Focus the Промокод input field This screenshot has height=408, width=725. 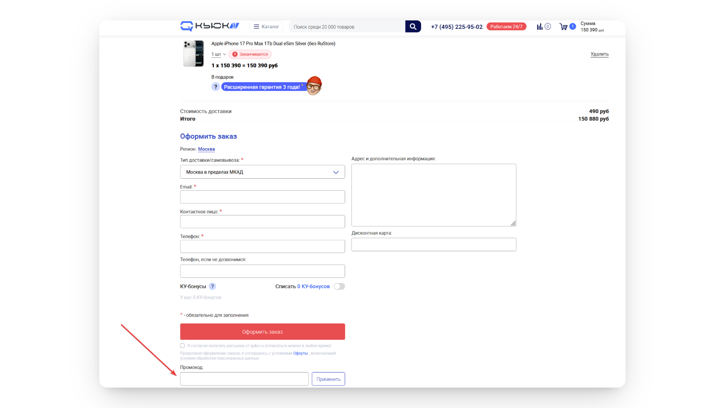point(244,379)
